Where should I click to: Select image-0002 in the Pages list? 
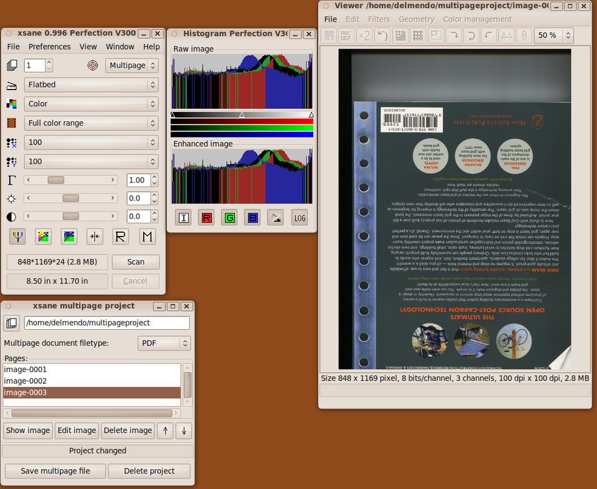coord(25,381)
